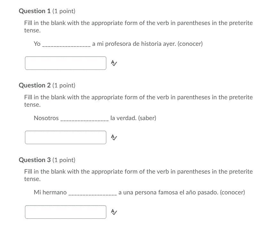Image resolution: width=268 pixels, height=229 pixels.
Task: Click "Mi hermano" in the Question 3 sentence
Action: click(x=50, y=192)
